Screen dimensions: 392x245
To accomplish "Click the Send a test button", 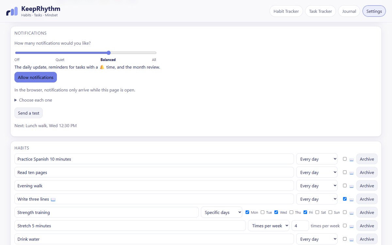I will (28, 113).
